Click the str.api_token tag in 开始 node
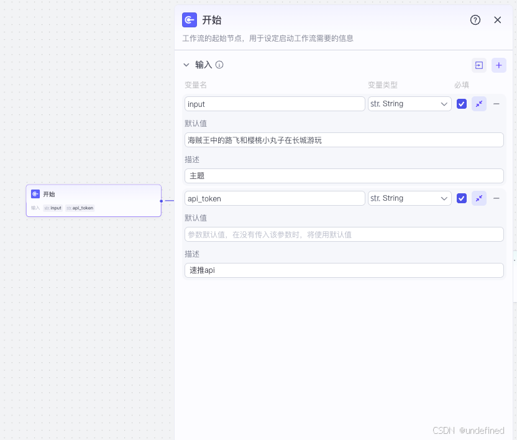 click(x=80, y=208)
